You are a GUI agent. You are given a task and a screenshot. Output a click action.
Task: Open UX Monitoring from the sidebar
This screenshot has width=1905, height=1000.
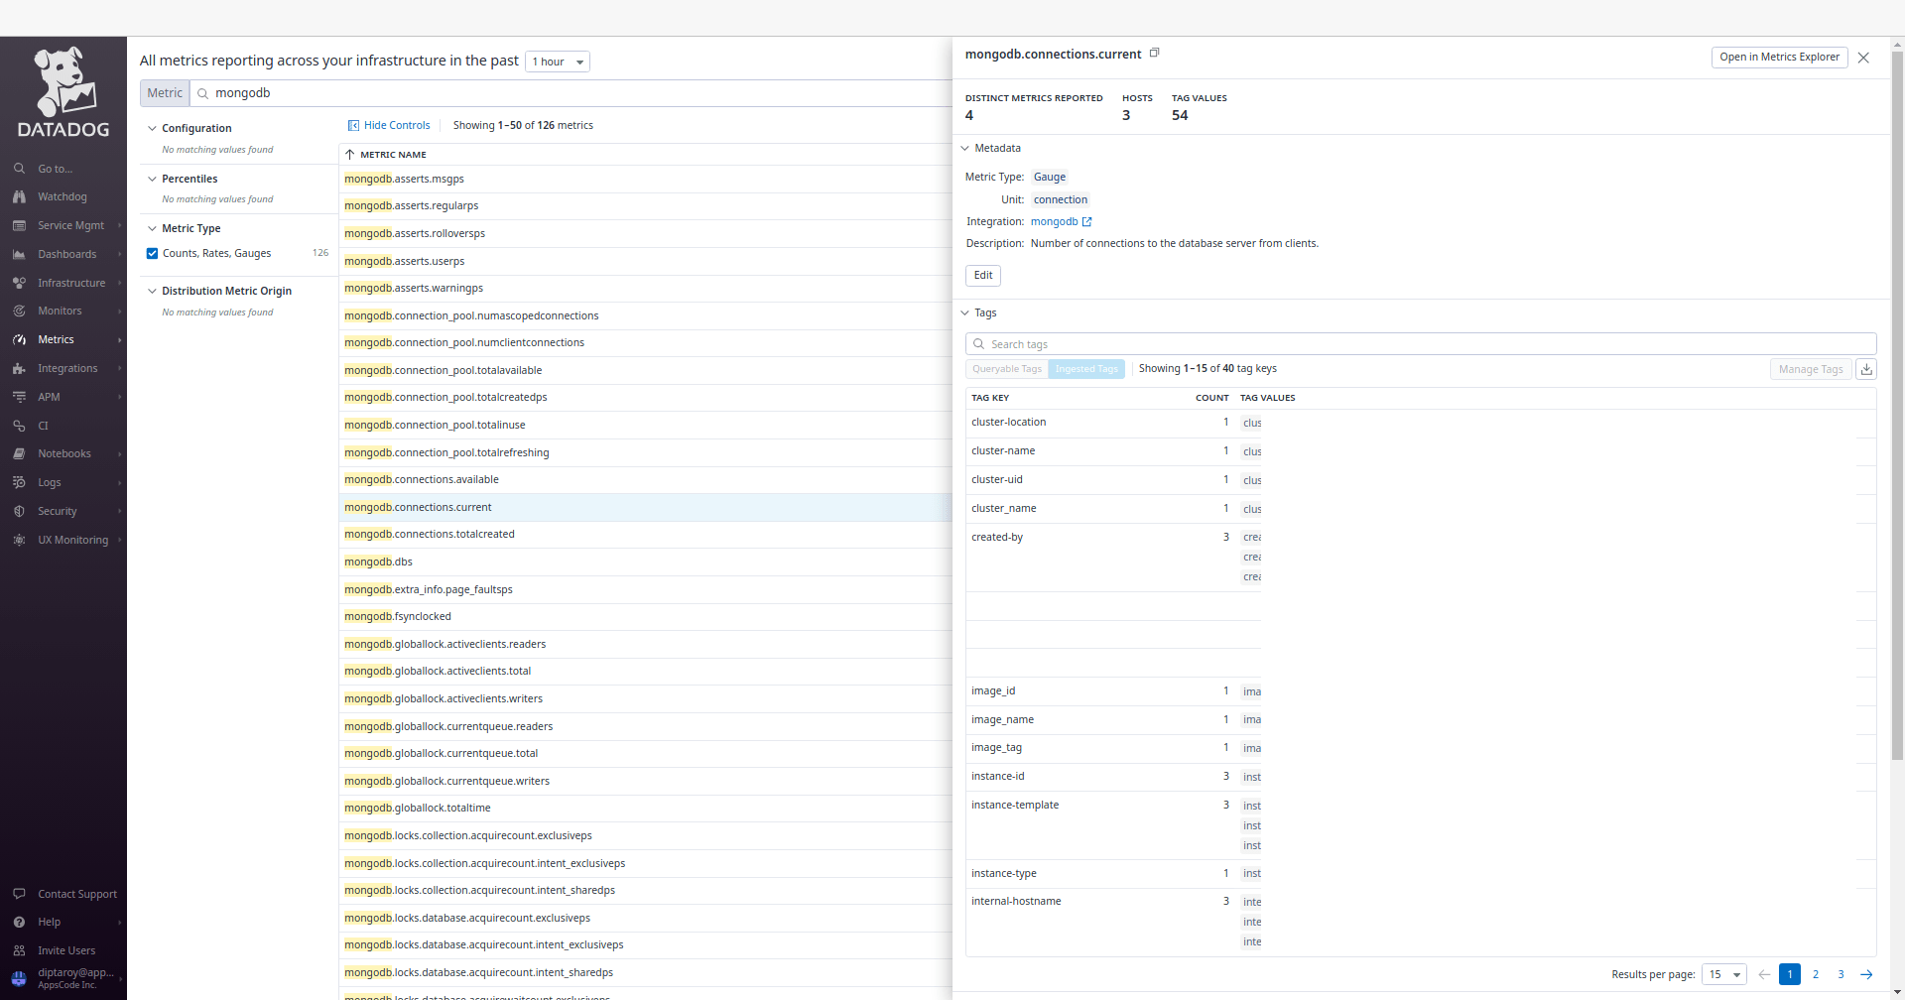(74, 540)
